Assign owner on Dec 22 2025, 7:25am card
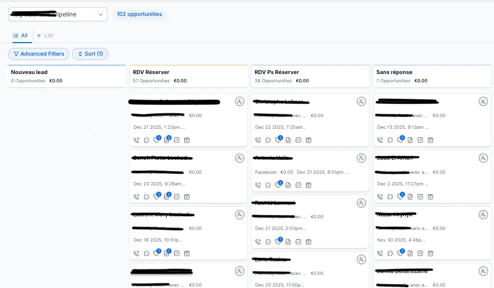 click(361, 102)
